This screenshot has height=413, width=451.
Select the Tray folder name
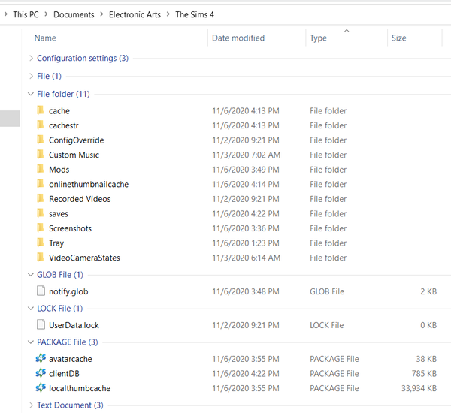56,243
